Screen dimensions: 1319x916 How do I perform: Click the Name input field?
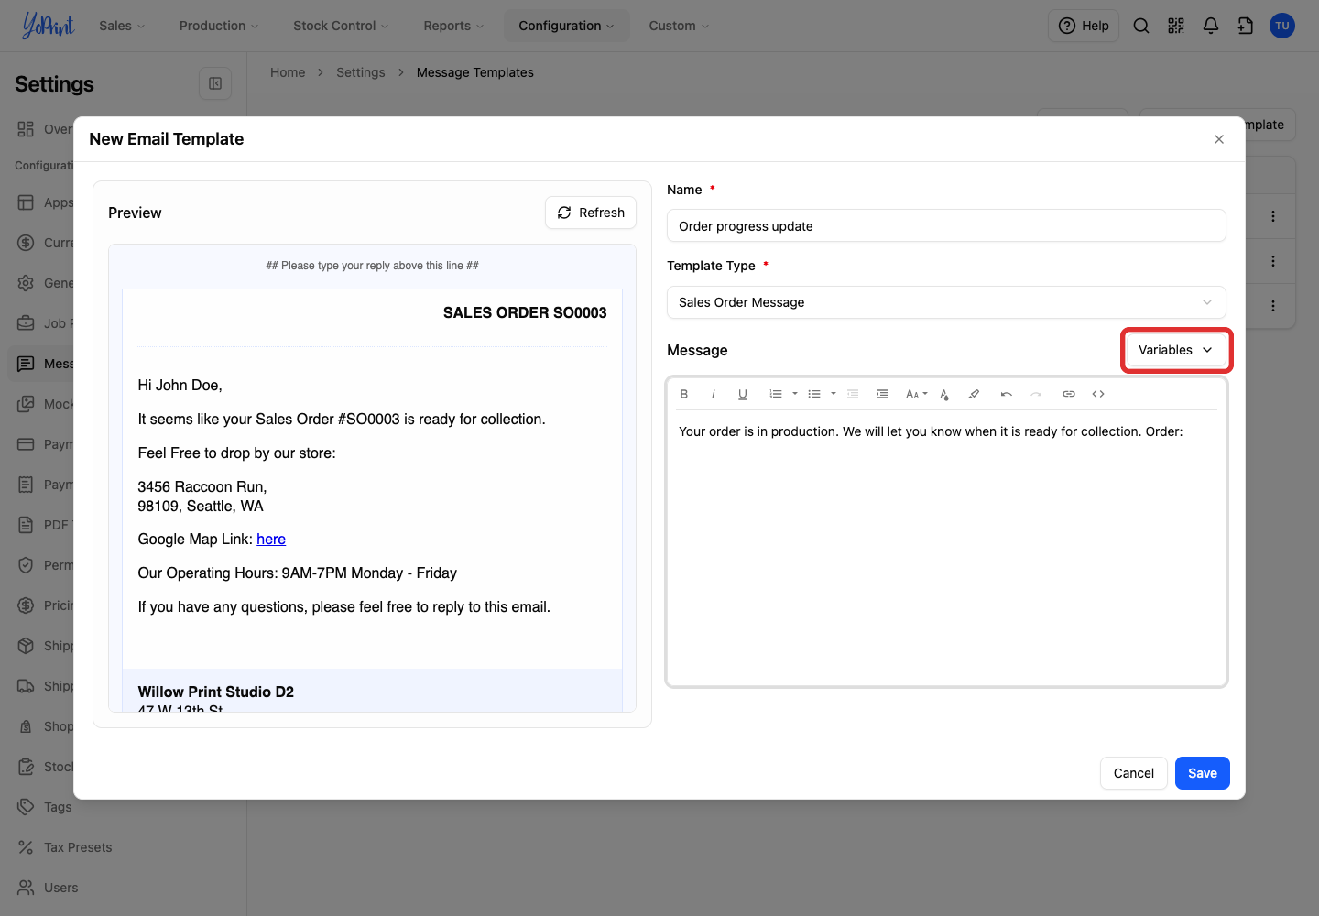pos(946,226)
